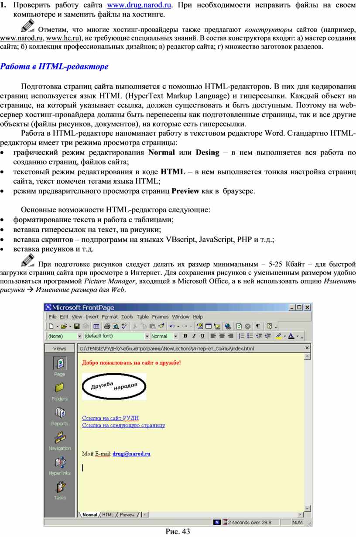Toggle numbered list
Screen dimensions: 356x537
click(x=241, y=336)
